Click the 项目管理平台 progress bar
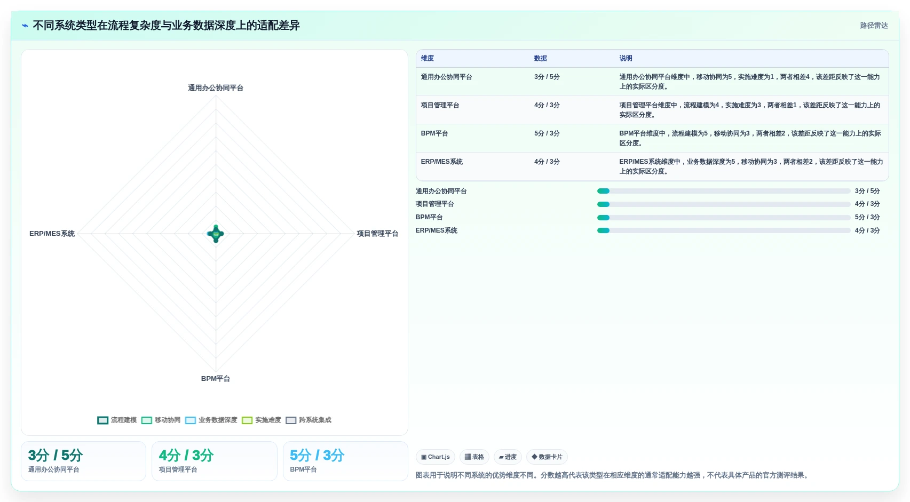The width and height of the screenshot is (910, 502). (724, 204)
